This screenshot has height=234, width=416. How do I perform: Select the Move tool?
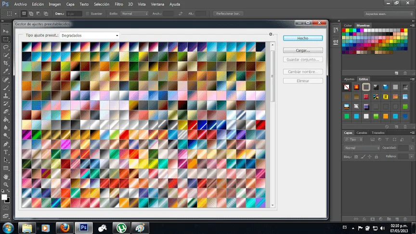pyautogui.click(x=6, y=31)
